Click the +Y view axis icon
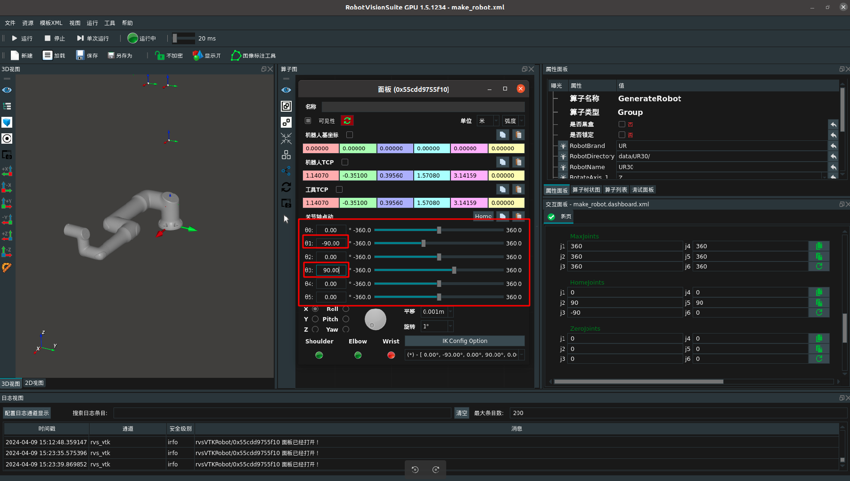The width and height of the screenshot is (850, 481). [7, 203]
